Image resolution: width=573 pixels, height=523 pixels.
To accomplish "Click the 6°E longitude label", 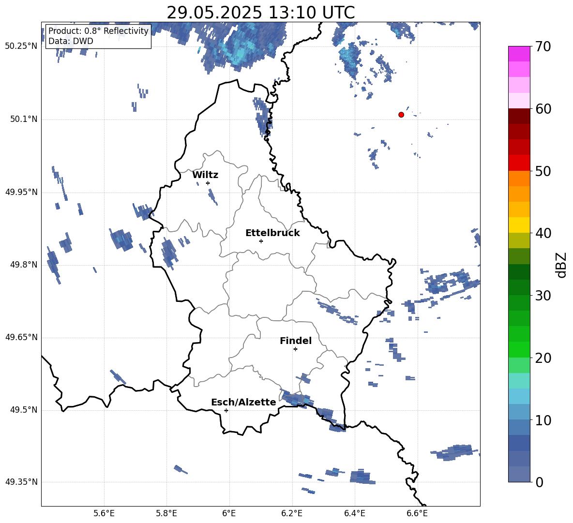I will coord(229,513).
